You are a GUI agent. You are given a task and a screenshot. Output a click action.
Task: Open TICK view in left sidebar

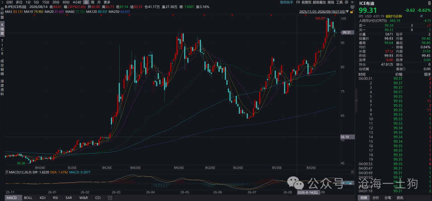(x=2, y=47)
